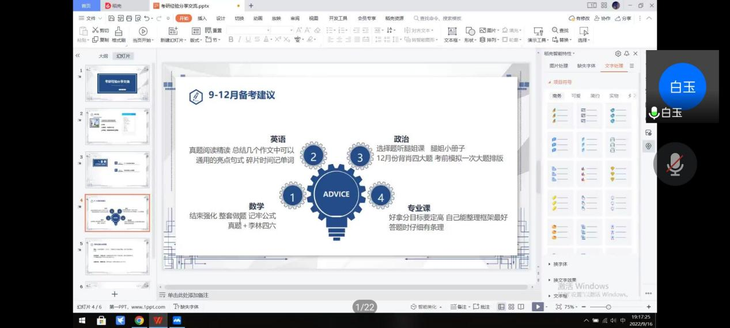
Task: Open the Find (查找) tool
Action: point(560,30)
